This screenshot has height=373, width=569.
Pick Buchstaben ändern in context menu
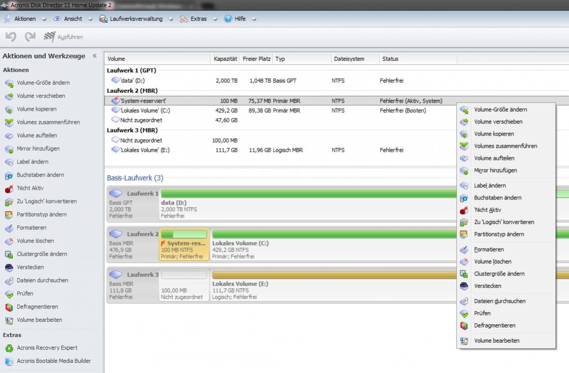[506, 198]
